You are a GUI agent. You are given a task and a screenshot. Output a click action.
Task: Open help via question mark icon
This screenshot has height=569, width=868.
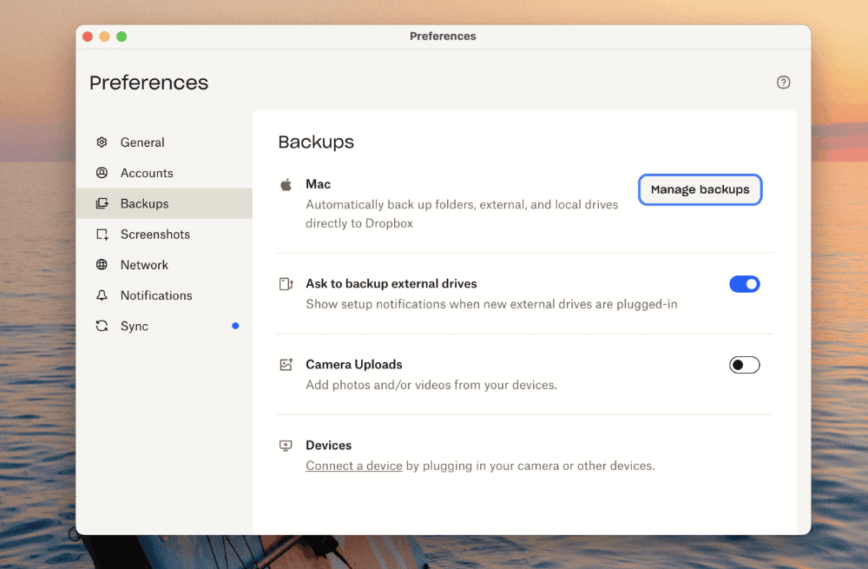point(783,83)
